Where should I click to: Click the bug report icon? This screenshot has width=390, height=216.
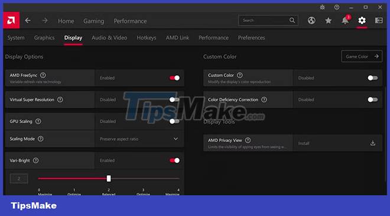click(x=323, y=7)
